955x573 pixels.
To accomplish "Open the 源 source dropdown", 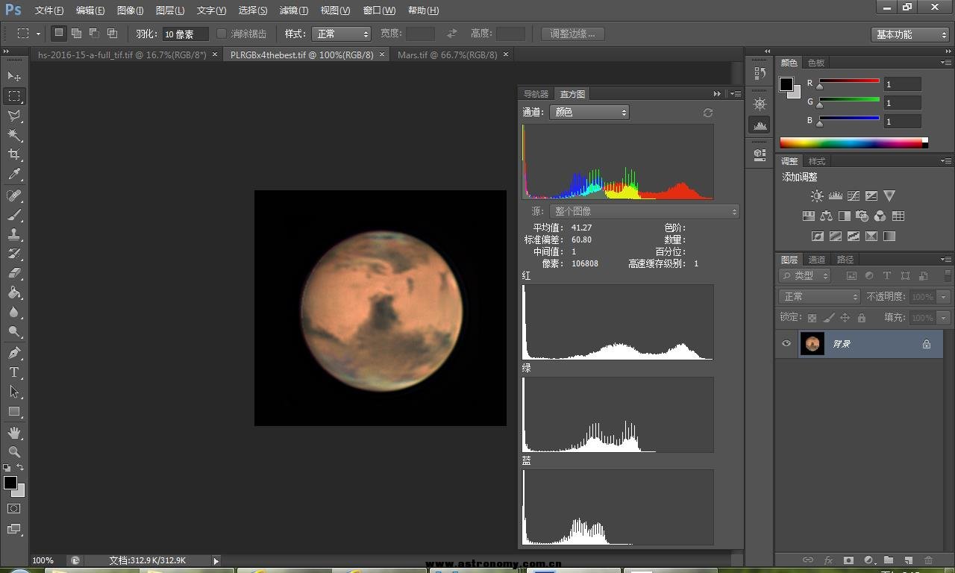I will [645, 212].
